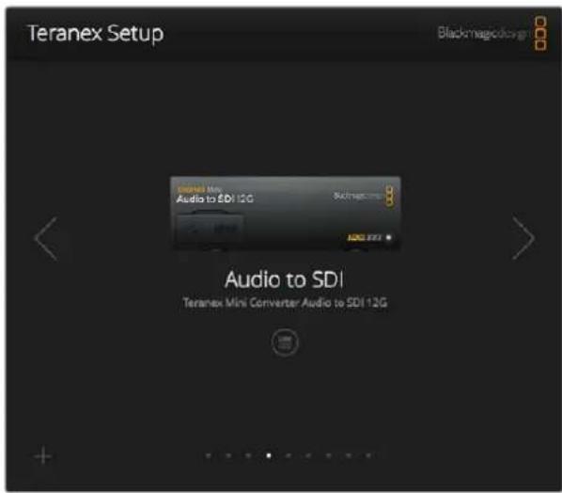Click the right arrow to view next device

pos(523,238)
